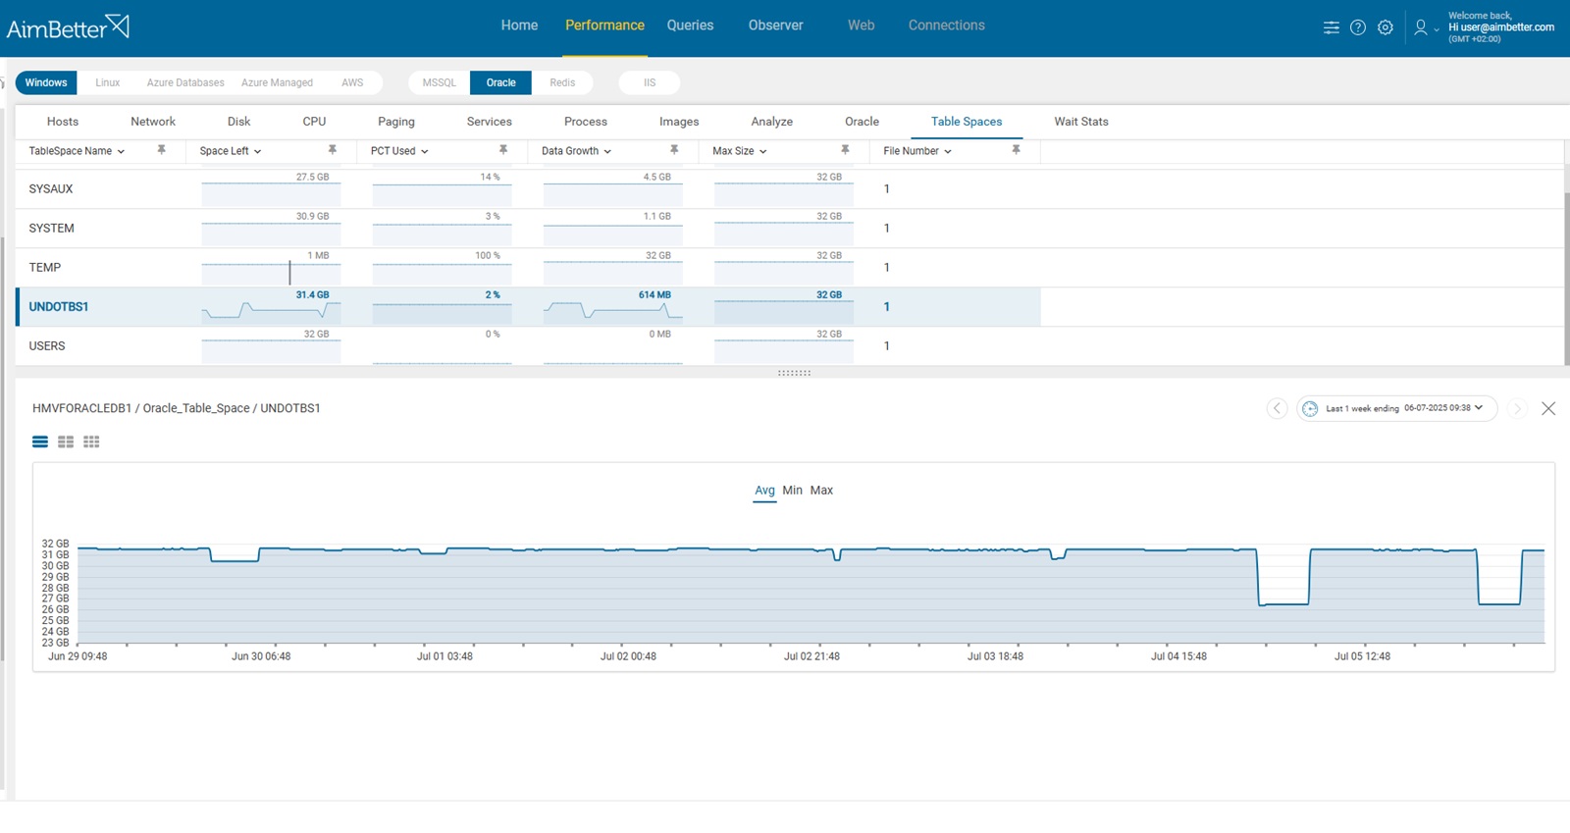Switch to the Wait Stats tab

(x=1081, y=122)
